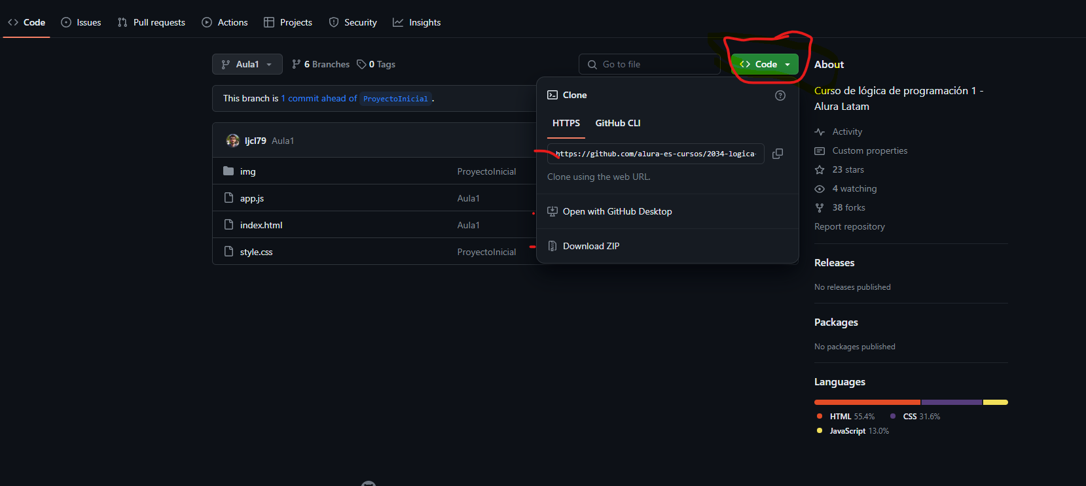The width and height of the screenshot is (1086, 486).
Task: Toggle the green Code dropdown button
Action: coord(765,64)
